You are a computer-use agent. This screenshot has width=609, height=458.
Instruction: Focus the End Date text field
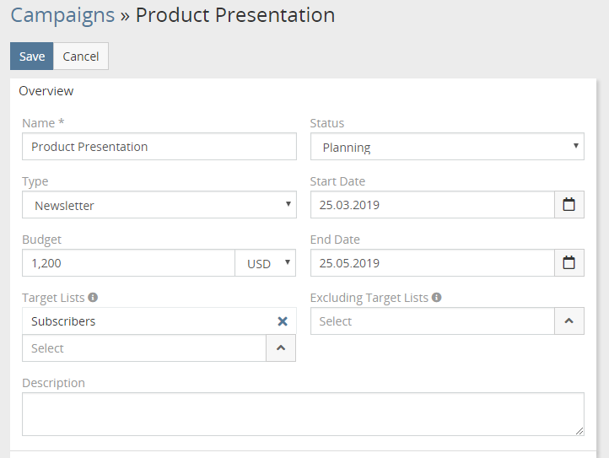tap(432, 263)
